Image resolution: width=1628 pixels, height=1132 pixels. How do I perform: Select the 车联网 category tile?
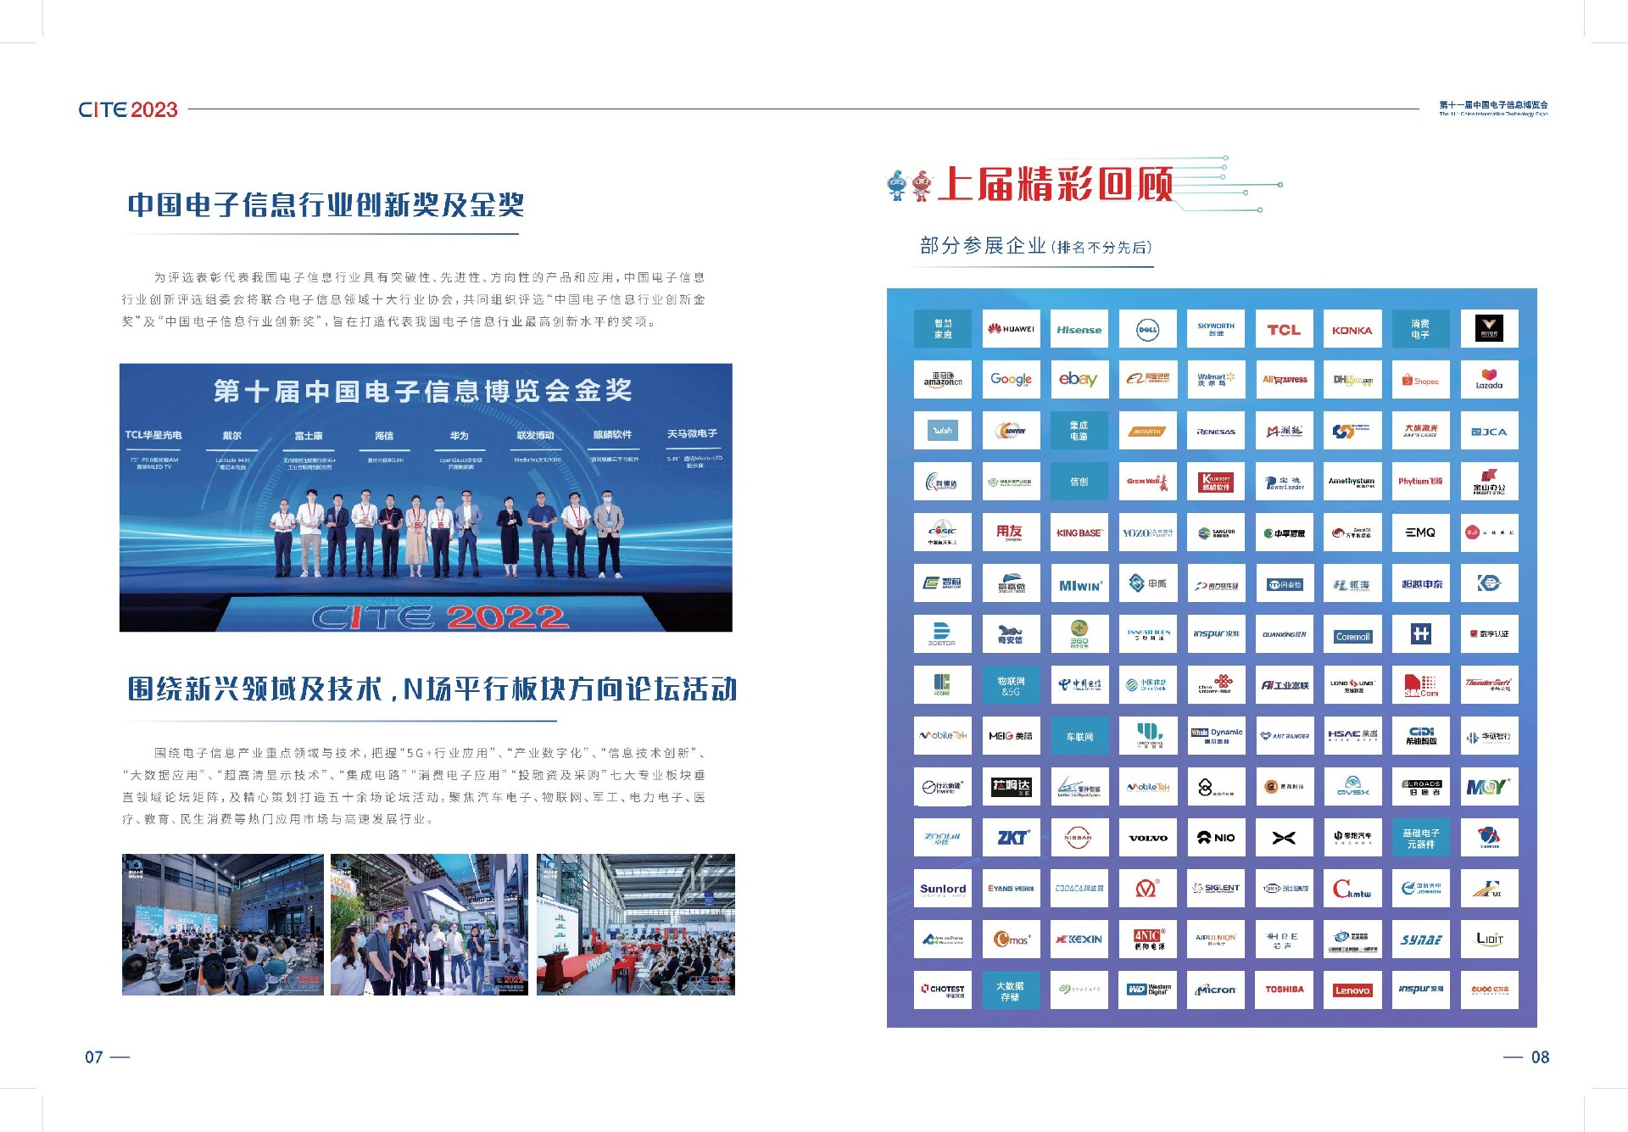pos(1079,736)
